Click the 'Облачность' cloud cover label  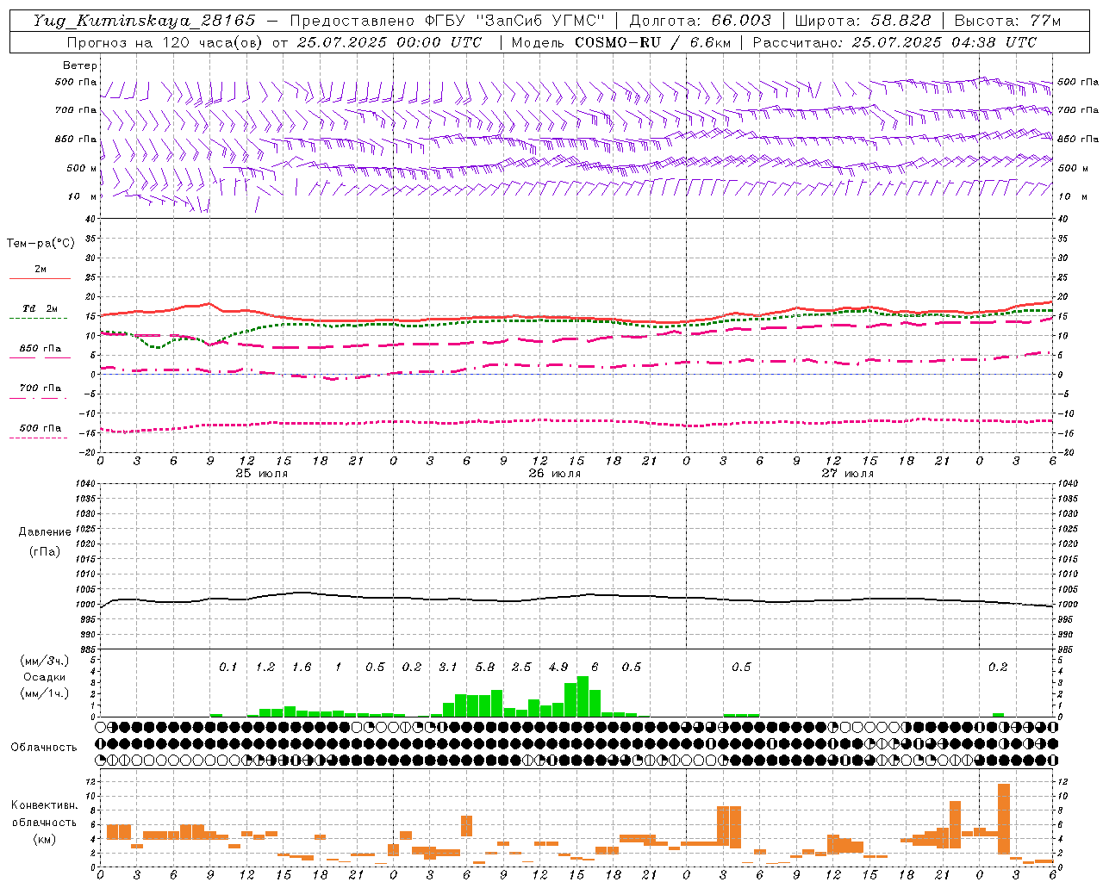(x=44, y=747)
